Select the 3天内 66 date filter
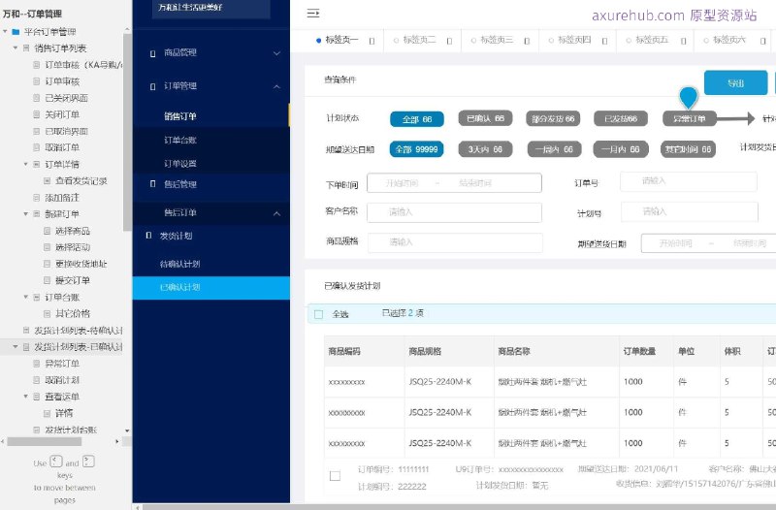 tap(485, 149)
